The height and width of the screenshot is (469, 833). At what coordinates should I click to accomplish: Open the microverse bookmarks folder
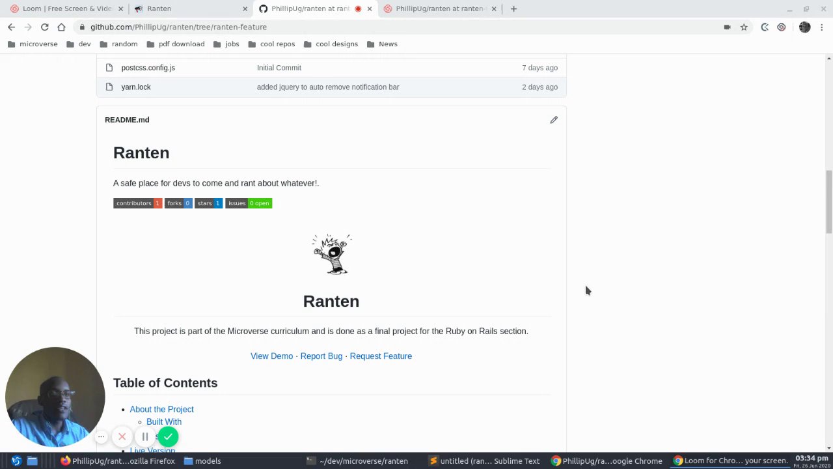(x=33, y=44)
